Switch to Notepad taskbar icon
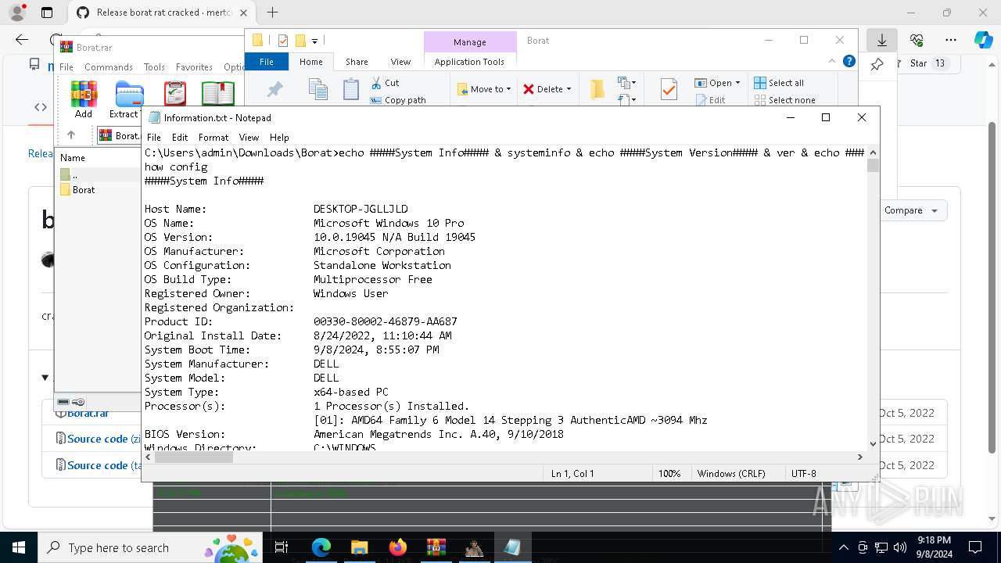Viewport: 1001px width, 563px height. pyautogui.click(x=512, y=547)
